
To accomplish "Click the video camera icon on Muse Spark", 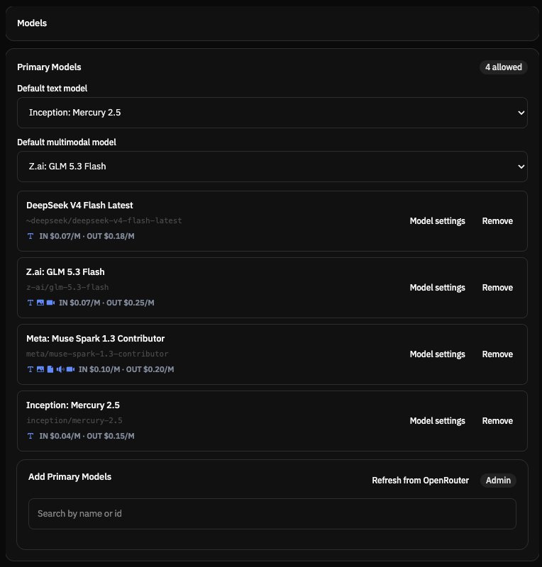I will pos(71,369).
